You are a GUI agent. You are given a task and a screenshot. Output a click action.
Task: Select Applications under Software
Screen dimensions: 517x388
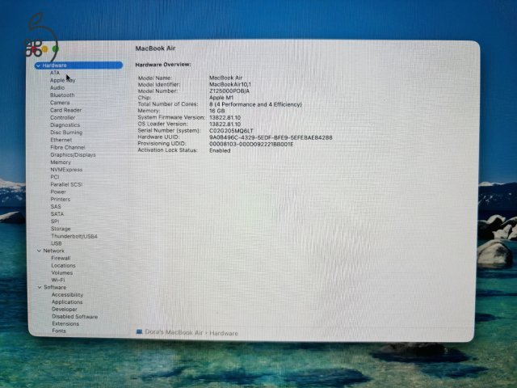pyautogui.click(x=67, y=302)
